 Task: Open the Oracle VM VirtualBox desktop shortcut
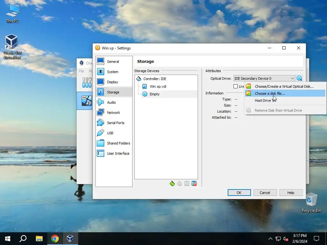point(12,47)
